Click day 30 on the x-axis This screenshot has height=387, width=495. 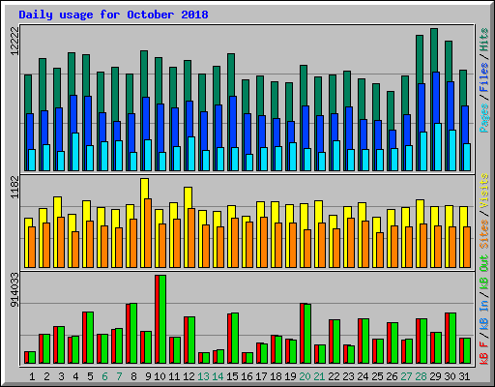(x=450, y=376)
